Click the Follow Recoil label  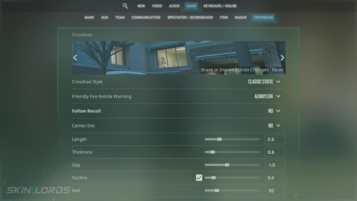86,111
